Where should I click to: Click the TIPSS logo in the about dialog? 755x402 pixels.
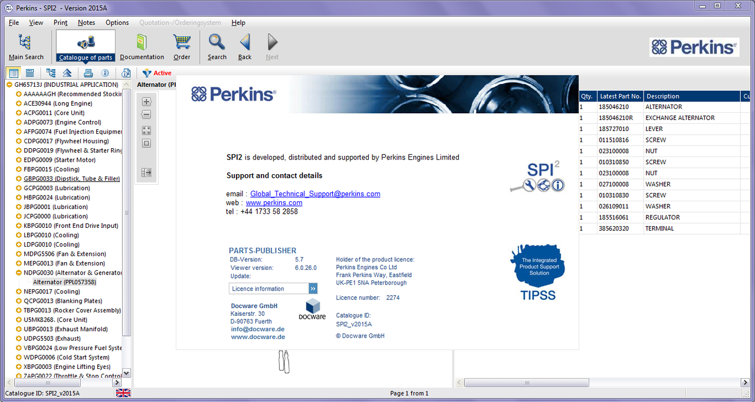click(538, 273)
